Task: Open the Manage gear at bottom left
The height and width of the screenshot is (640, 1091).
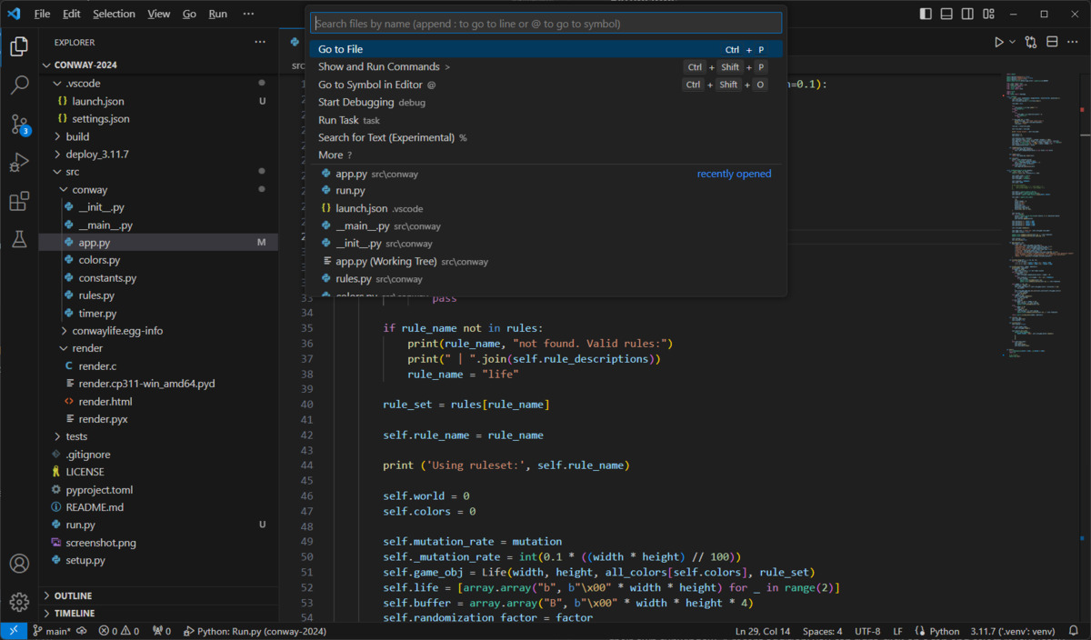Action: click(19, 601)
